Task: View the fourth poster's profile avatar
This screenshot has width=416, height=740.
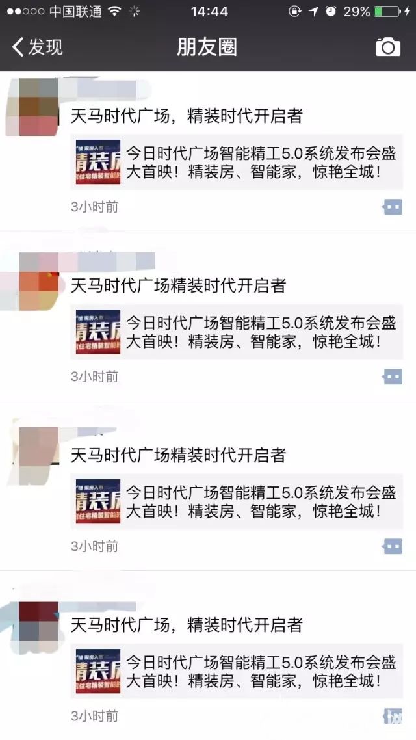Action: (x=39, y=628)
